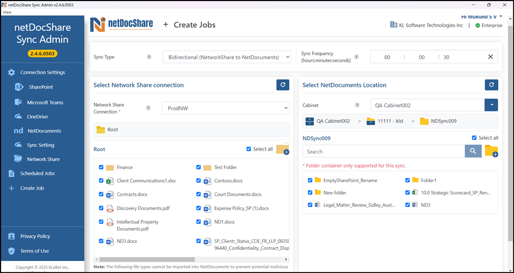Screen dimensions: 514x273
Task: Uncheck the EmptySharePoint_Rename checkbox
Action: pos(310,181)
